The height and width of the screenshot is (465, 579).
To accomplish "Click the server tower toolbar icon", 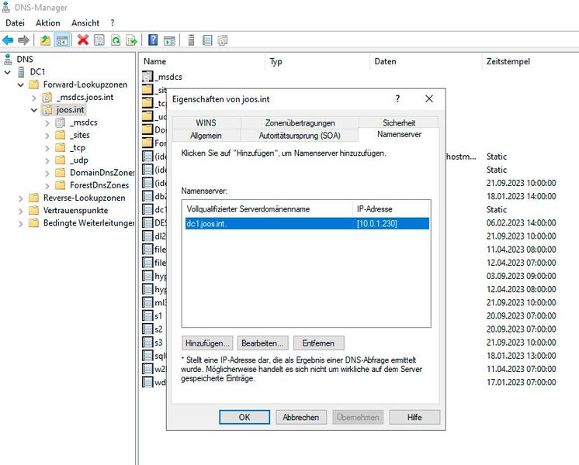I will 191,40.
